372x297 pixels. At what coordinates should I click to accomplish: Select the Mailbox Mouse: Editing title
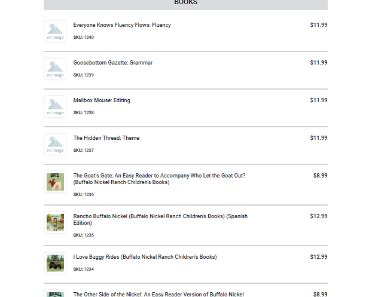tap(102, 100)
